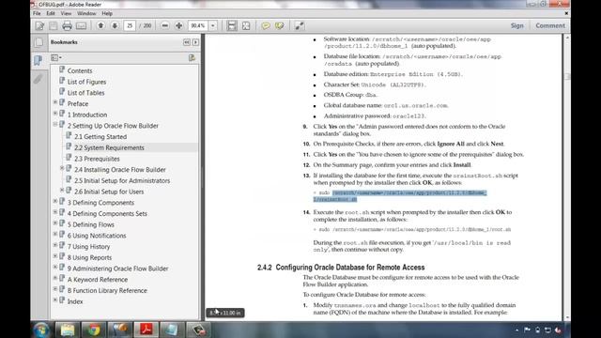Open the Windows Start button

41,330
